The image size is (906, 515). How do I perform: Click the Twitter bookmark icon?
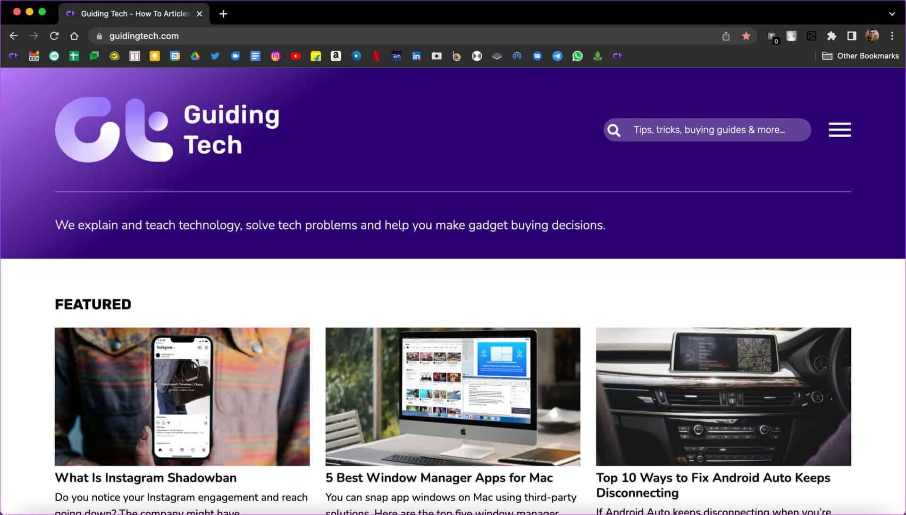point(215,56)
